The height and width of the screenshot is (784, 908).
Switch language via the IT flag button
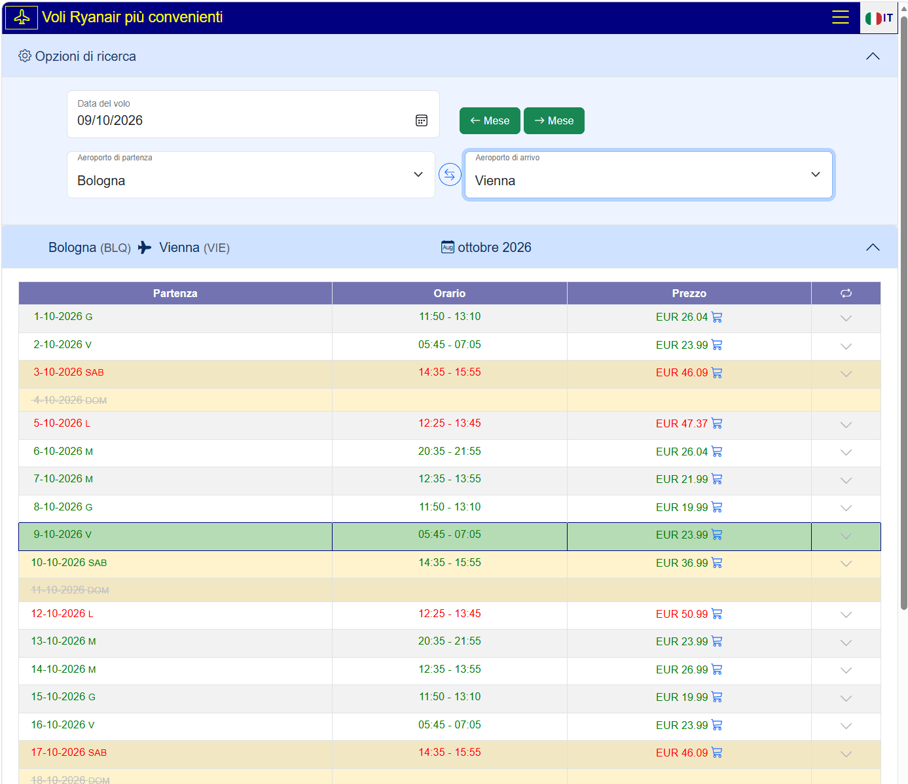[879, 18]
